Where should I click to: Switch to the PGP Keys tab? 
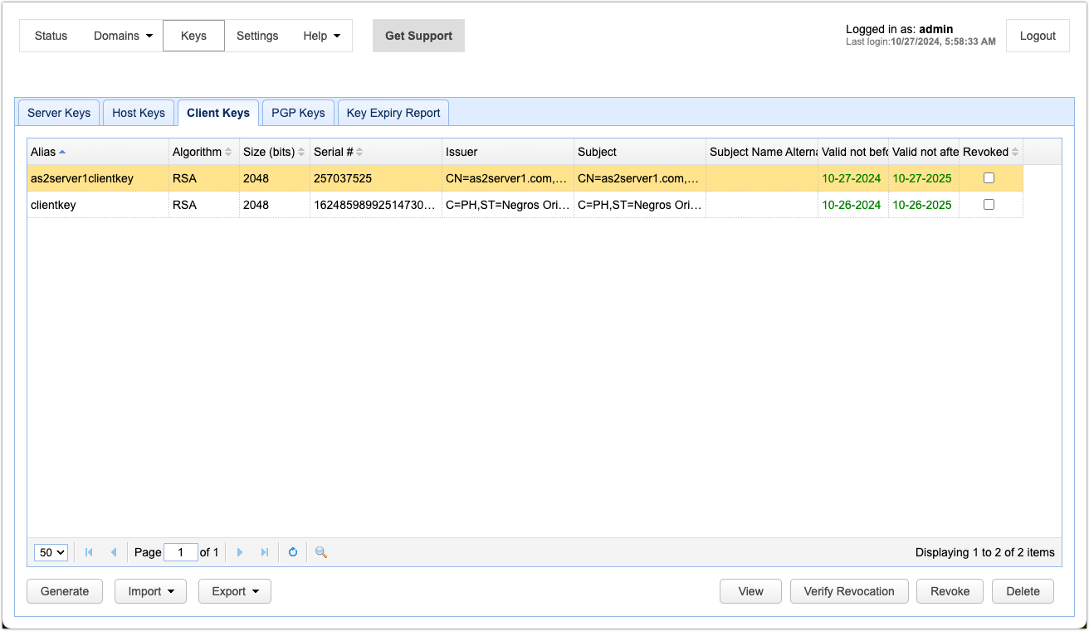click(298, 113)
